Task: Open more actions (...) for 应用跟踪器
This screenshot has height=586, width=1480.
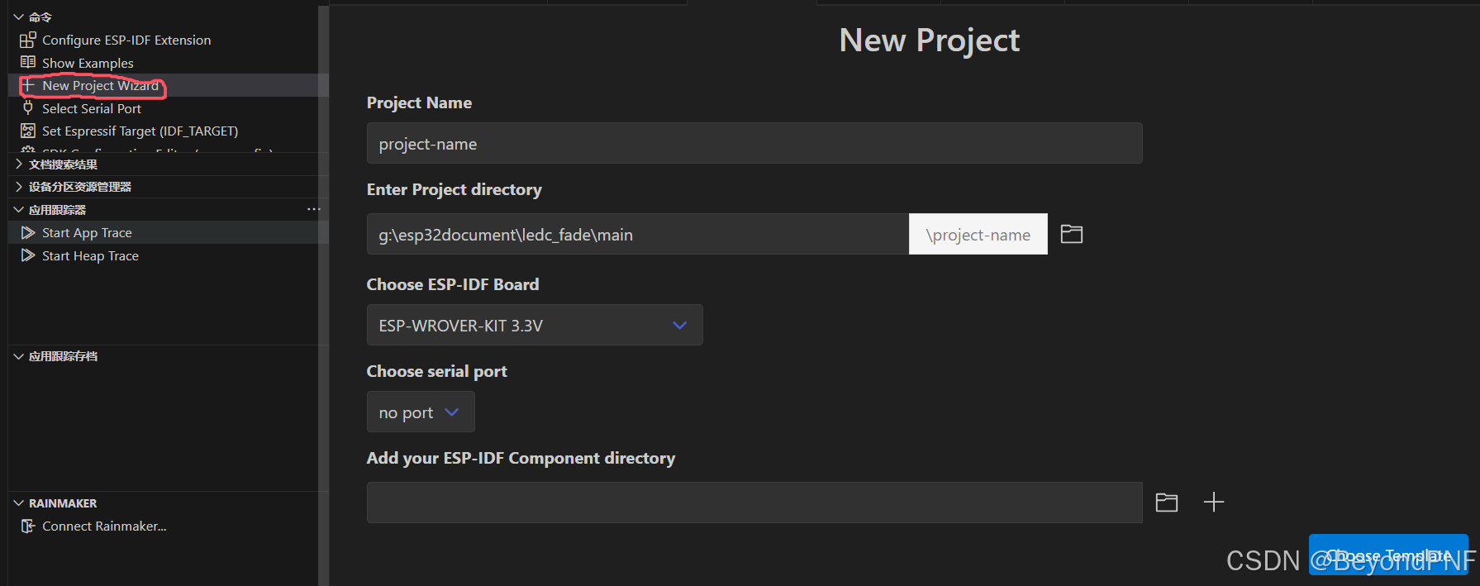Action: [313, 209]
